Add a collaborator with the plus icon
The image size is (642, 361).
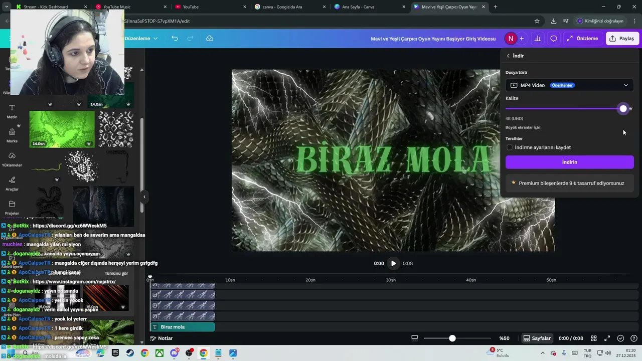point(522,39)
